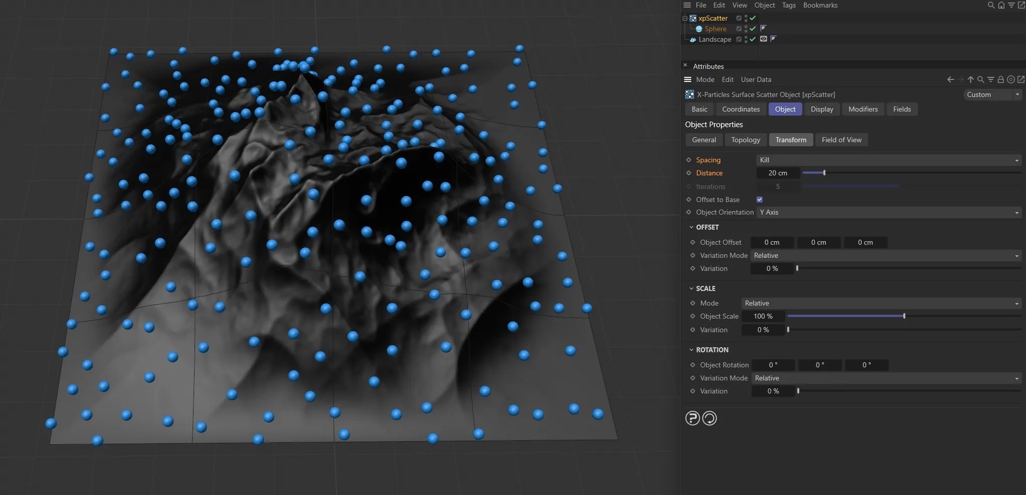Click the Landscape object icon
The width and height of the screenshot is (1026, 495).
694,39
